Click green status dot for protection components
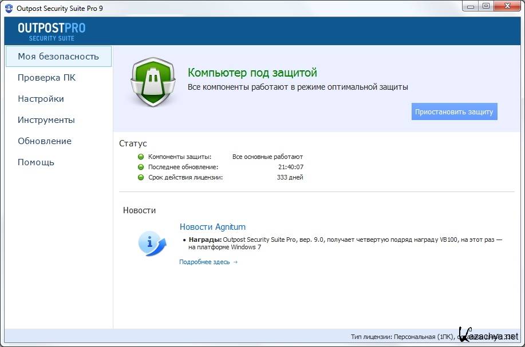525x347 pixels. point(141,157)
